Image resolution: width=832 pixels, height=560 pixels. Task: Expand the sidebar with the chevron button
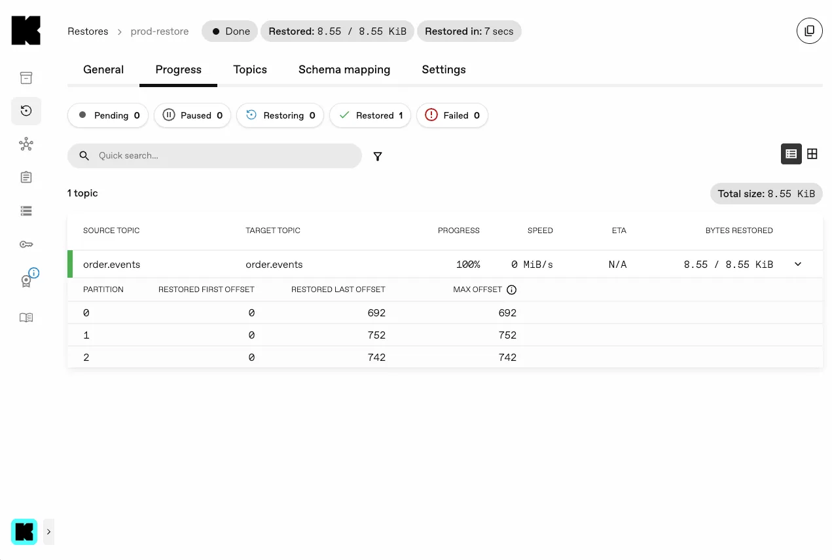[x=49, y=532]
